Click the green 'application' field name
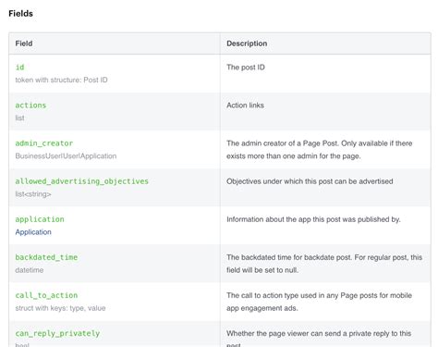Screen dimensions: 438x347 (40, 219)
